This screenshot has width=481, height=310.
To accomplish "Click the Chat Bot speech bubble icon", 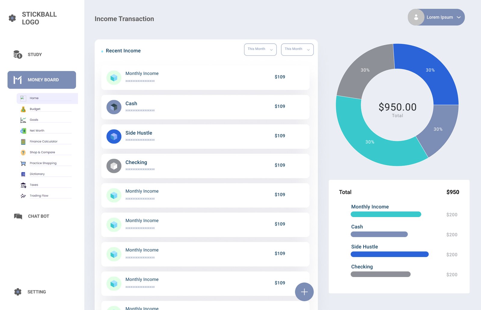I will click(x=18, y=216).
